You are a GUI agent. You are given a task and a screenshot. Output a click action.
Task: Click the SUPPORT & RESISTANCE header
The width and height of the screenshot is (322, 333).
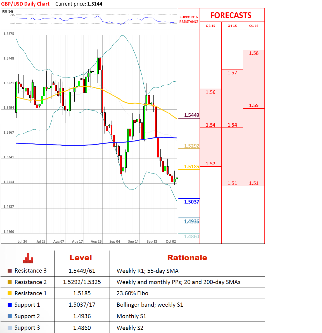coord(189,19)
